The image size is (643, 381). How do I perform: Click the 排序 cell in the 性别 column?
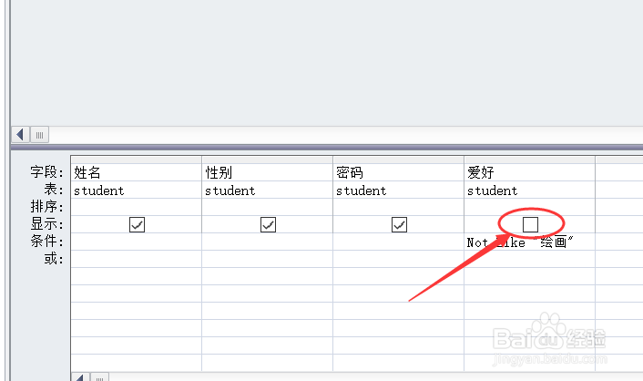268,207
